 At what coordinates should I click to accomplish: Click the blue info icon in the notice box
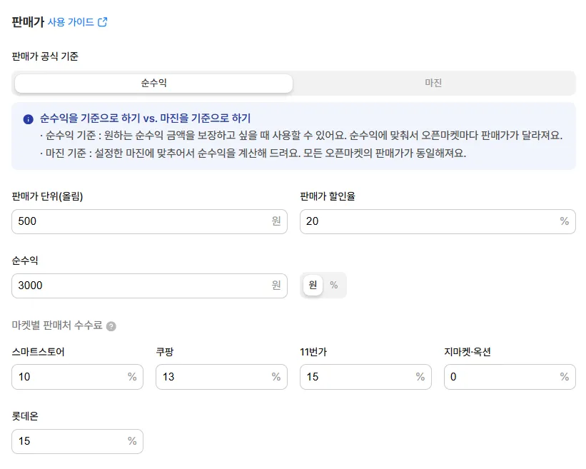[29, 119]
